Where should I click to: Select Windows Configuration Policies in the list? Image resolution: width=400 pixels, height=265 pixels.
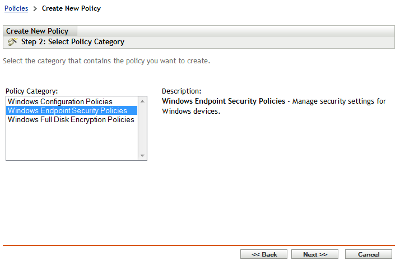(60, 101)
